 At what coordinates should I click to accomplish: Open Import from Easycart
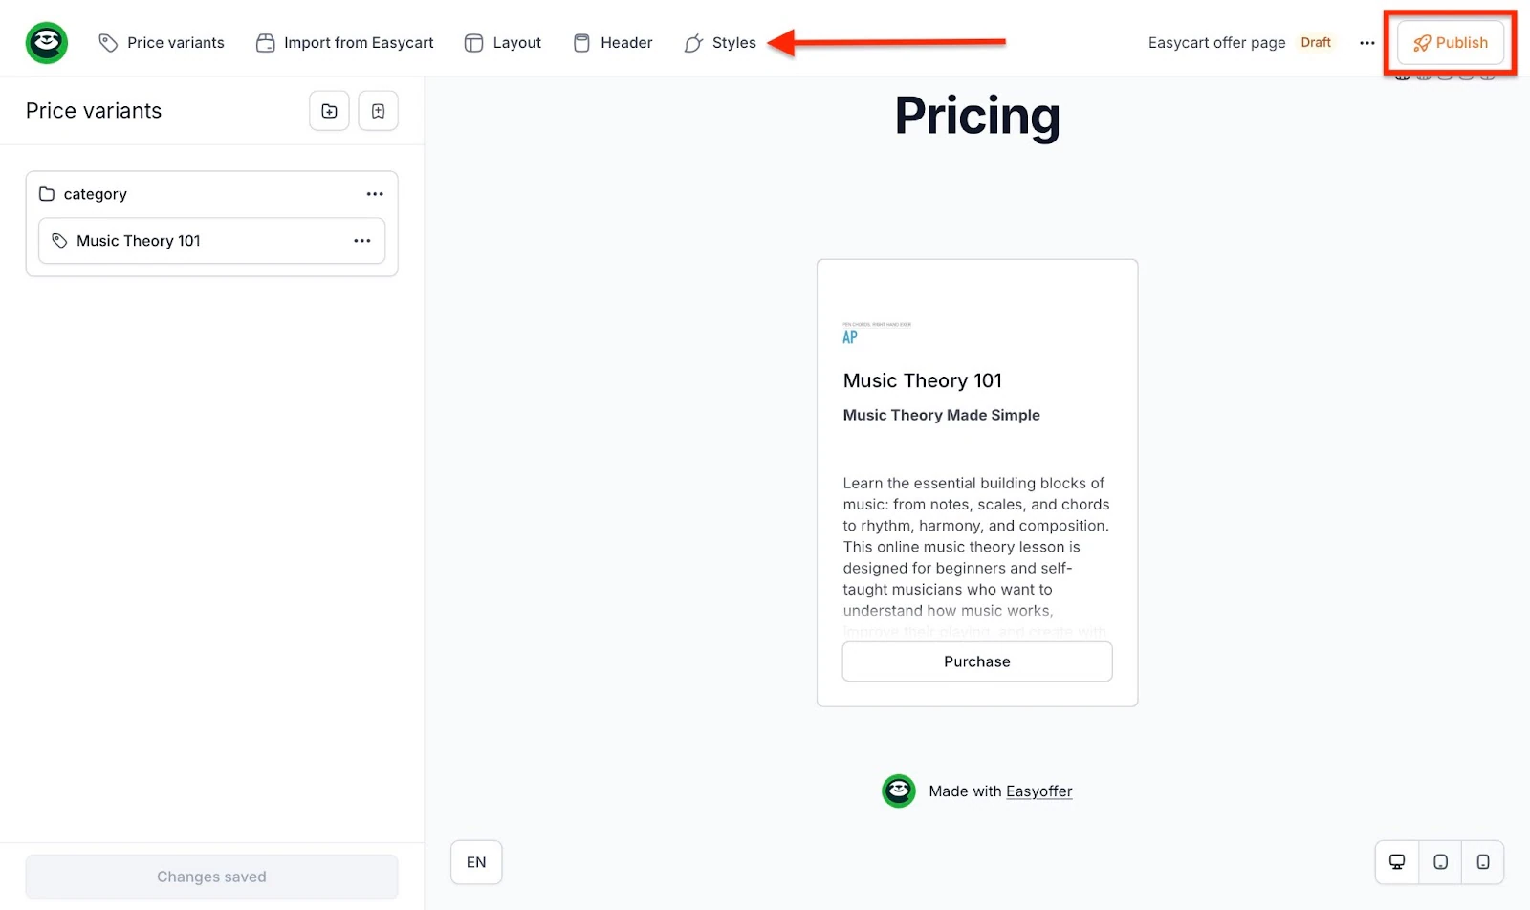pyautogui.click(x=345, y=43)
